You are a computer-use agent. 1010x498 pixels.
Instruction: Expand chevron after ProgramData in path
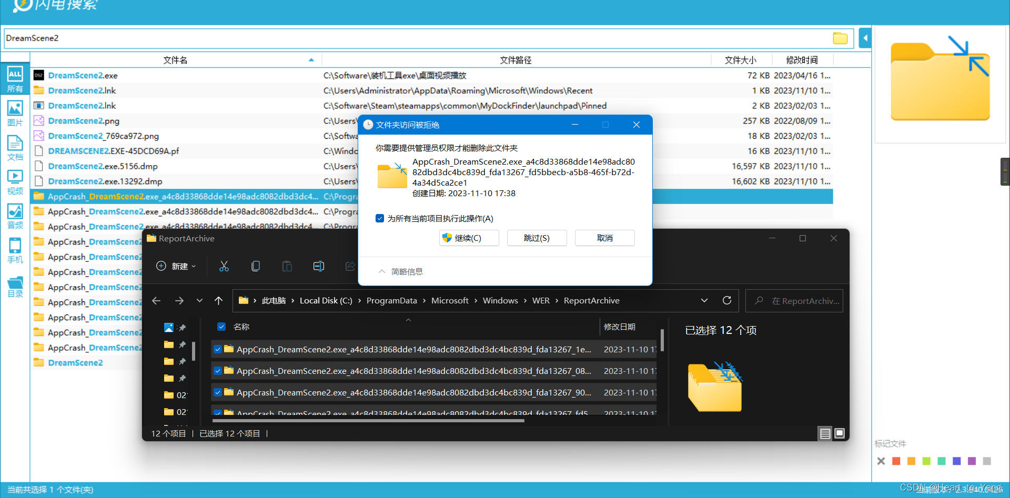tap(424, 301)
